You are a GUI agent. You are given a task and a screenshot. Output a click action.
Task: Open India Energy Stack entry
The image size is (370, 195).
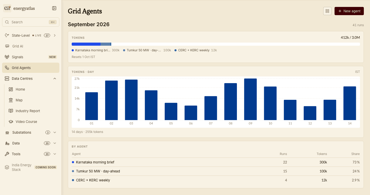pyautogui.click(x=31, y=167)
